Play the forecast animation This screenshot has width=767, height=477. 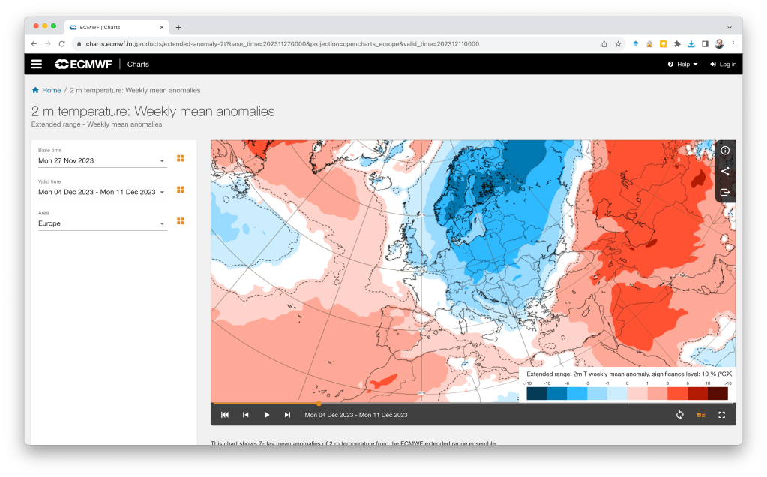(266, 415)
